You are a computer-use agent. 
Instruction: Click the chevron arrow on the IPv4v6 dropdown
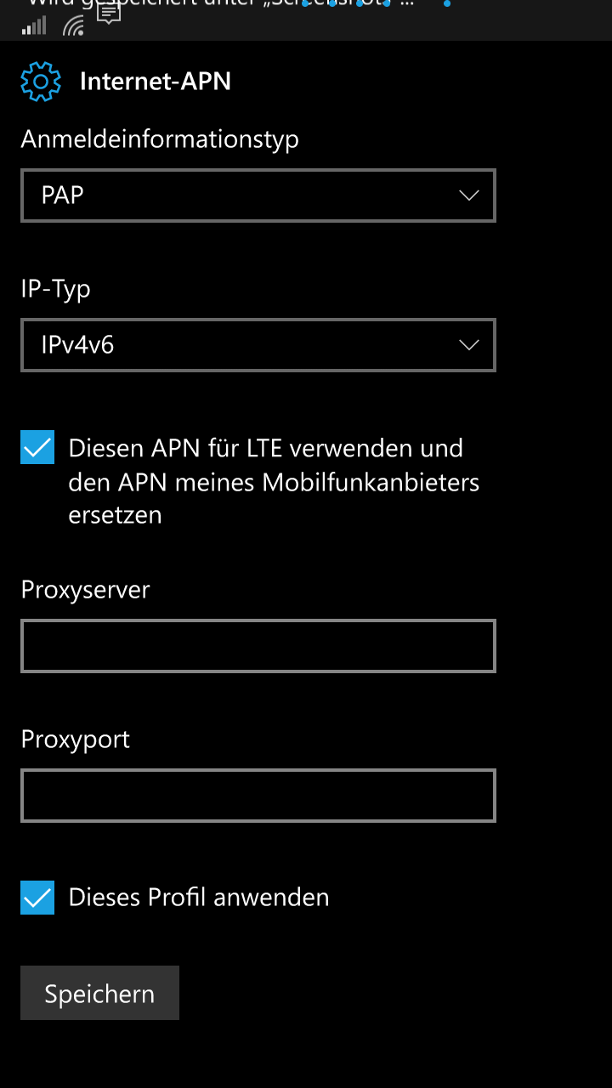click(468, 345)
